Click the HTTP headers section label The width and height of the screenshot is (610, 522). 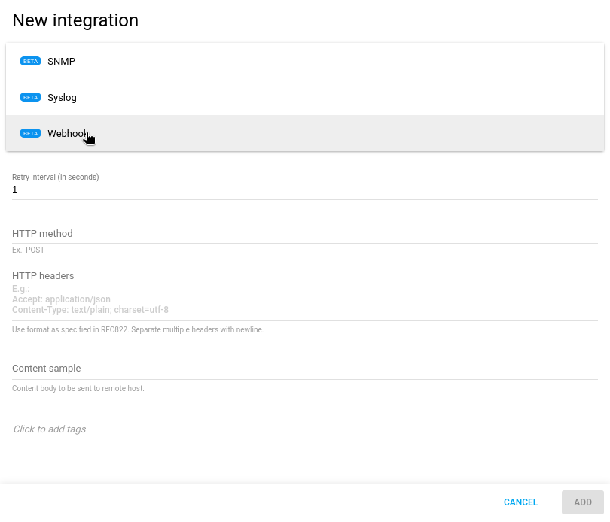point(43,275)
